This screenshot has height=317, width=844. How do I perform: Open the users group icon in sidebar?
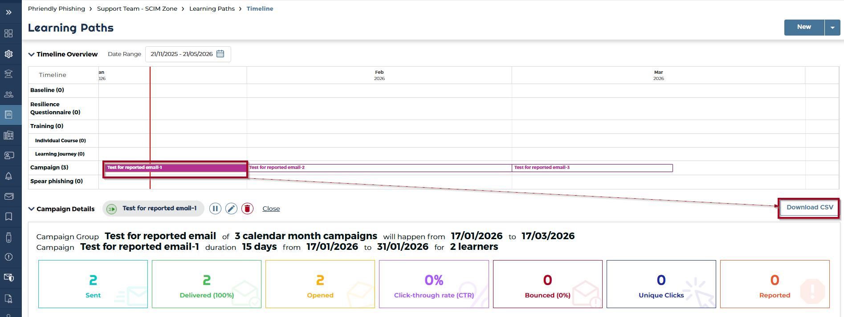pos(8,94)
